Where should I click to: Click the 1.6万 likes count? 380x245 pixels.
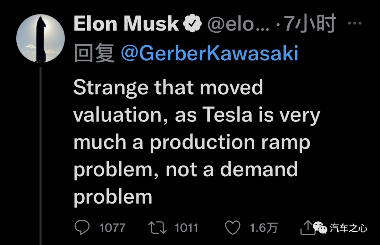point(264,228)
